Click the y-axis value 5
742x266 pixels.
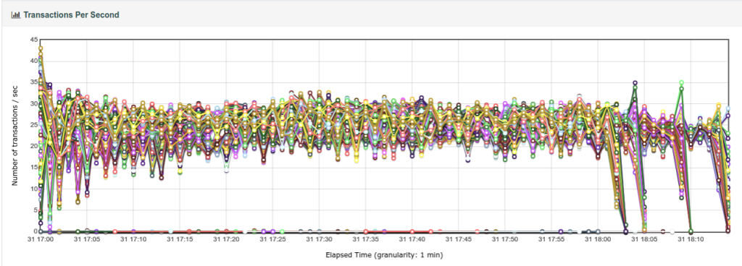[x=35, y=210]
